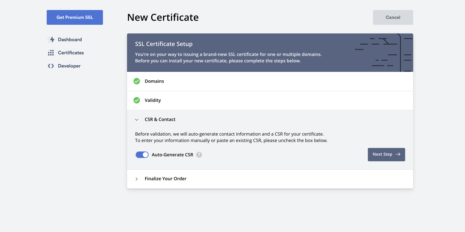Click the Certificates grid icon
465x232 pixels.
pos(51,53)
